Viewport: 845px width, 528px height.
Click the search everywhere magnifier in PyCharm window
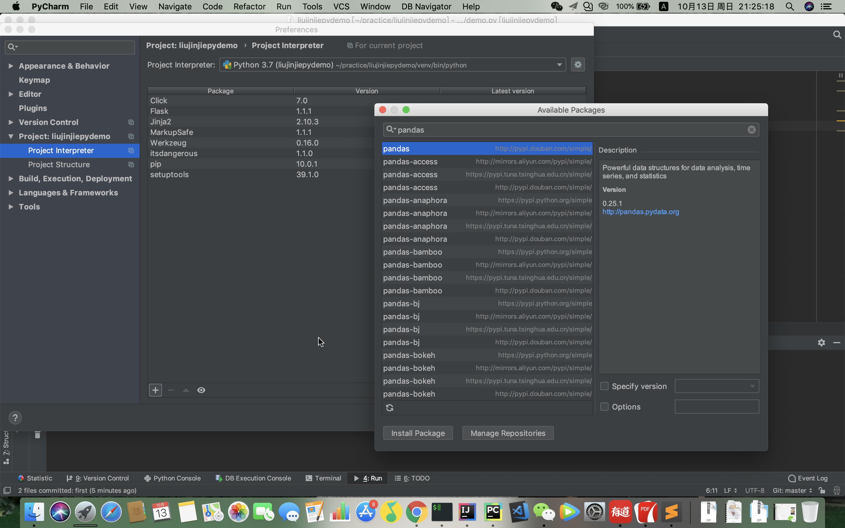point(837,35)
